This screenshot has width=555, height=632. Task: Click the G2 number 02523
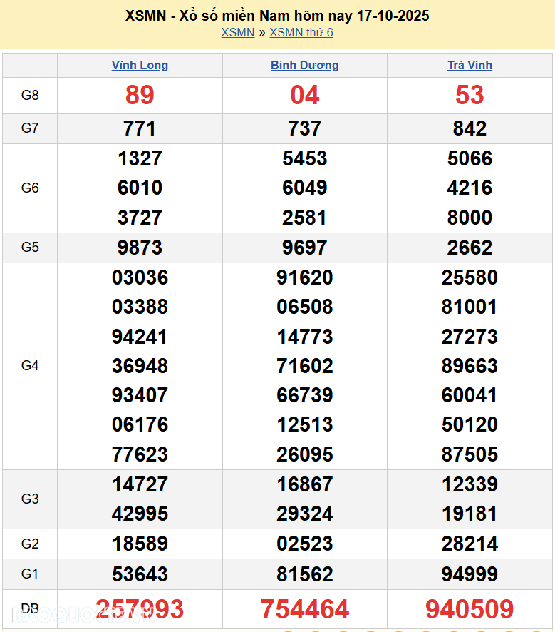(x=304, y=544)
